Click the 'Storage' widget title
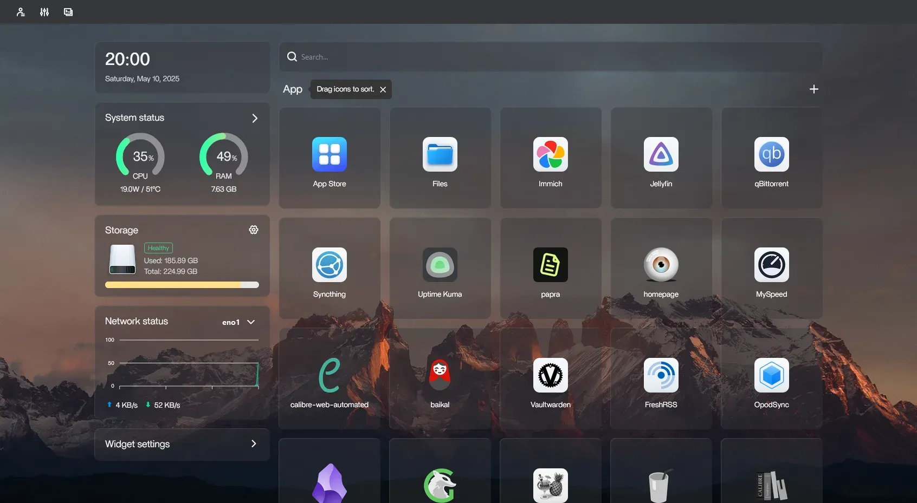 click(121, 230)
